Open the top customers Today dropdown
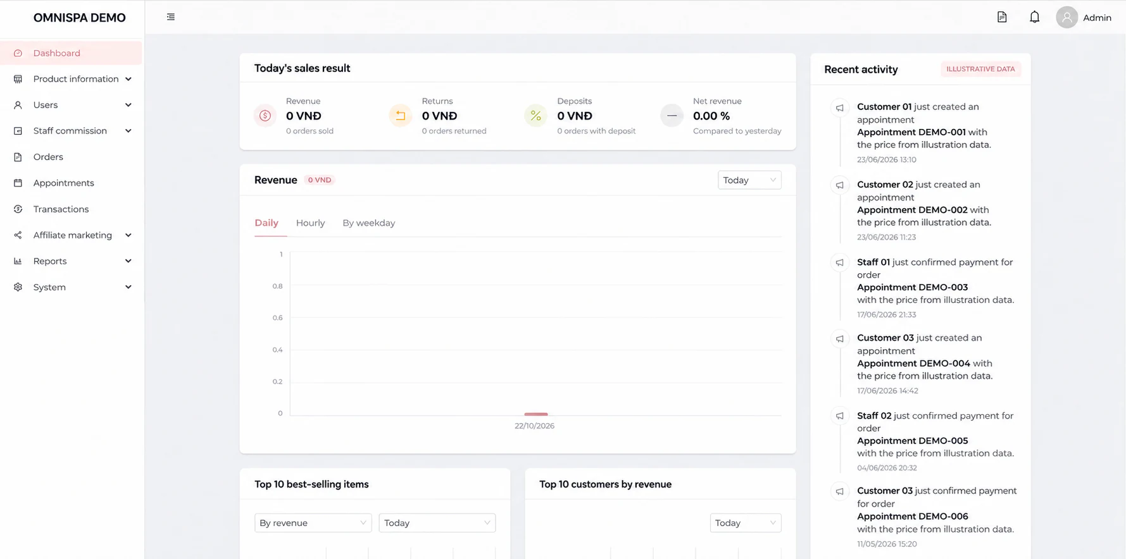This screenshot has width=1126, height=559. point(746,523)
